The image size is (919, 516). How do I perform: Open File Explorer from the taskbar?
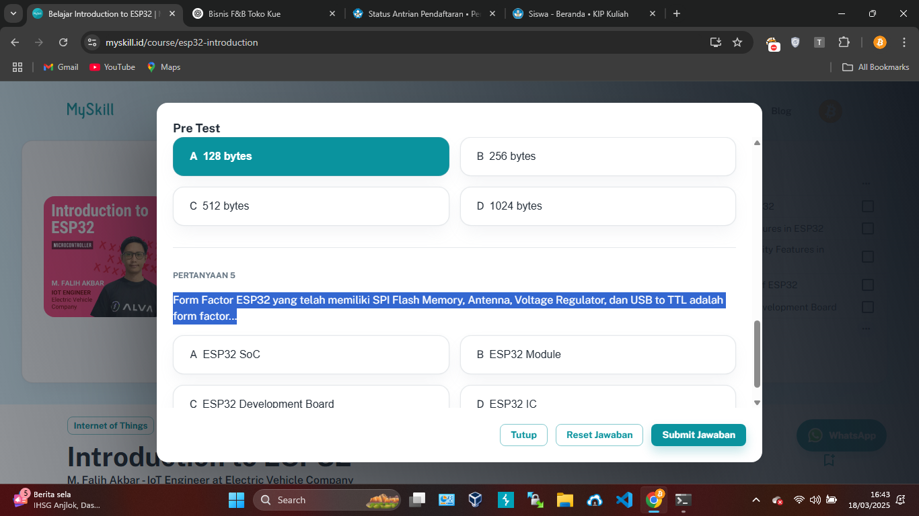click(x=564, y=500)
